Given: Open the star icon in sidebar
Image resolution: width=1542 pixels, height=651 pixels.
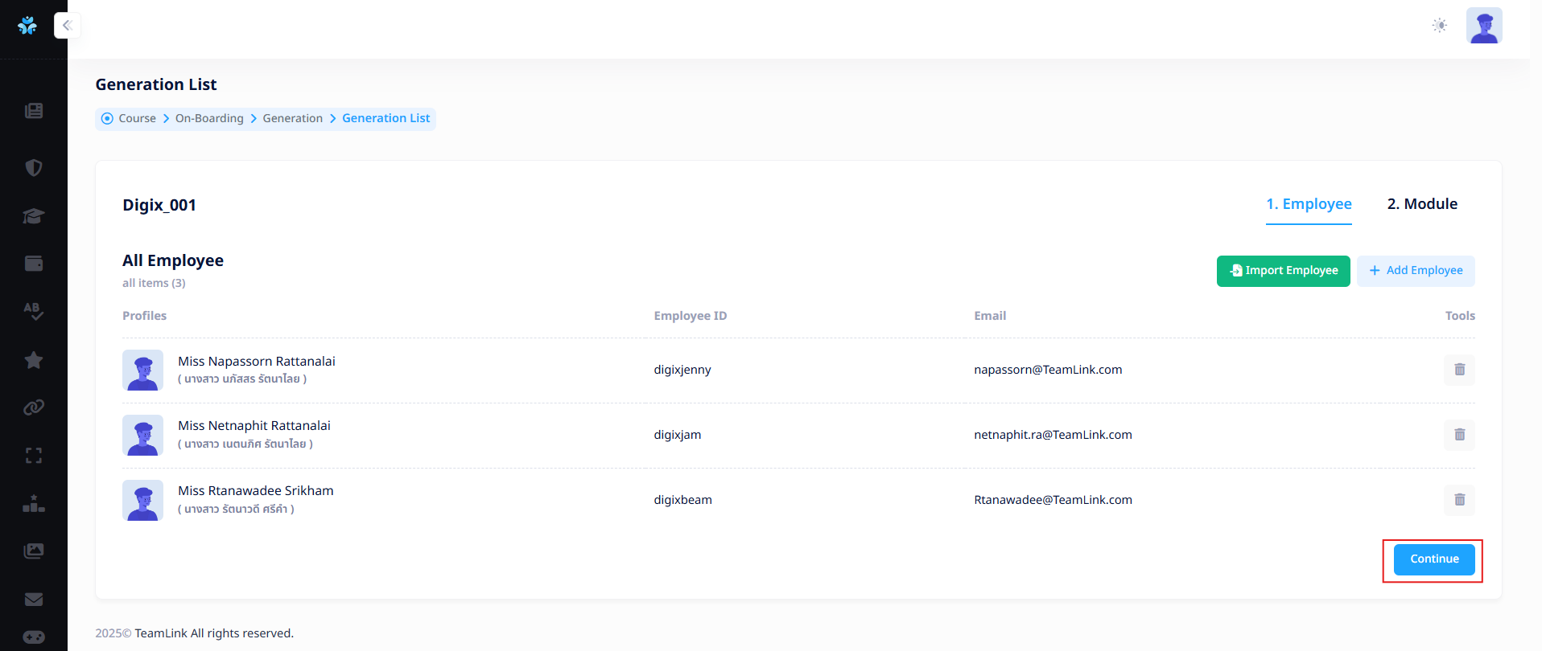Looking at the screenshot, I should (33, 360).
